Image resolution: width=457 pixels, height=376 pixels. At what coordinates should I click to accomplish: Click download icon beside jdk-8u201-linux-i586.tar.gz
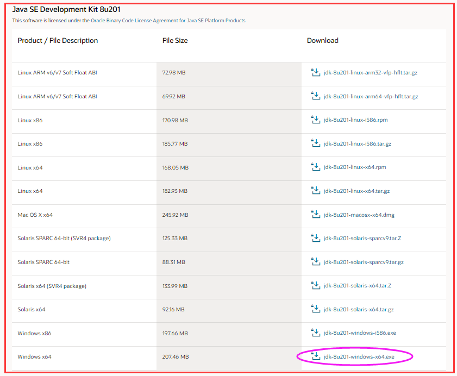coord(315,143)
